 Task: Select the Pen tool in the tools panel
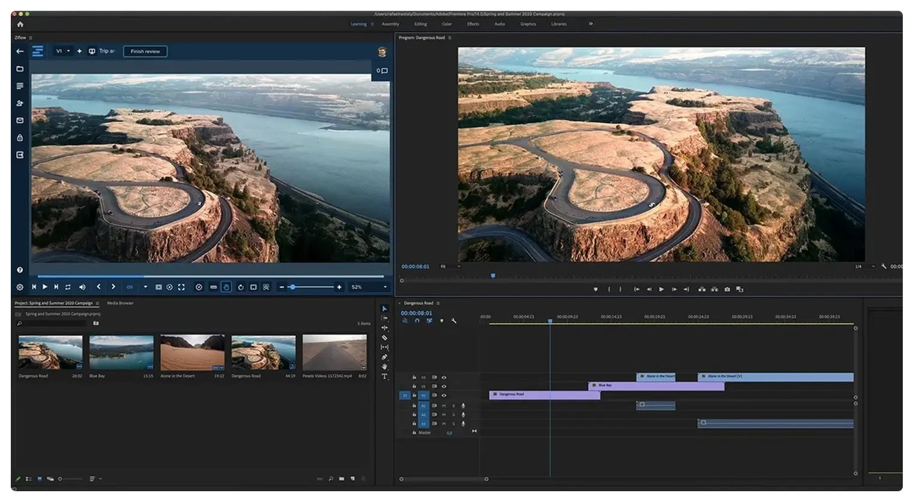point(384,357)
